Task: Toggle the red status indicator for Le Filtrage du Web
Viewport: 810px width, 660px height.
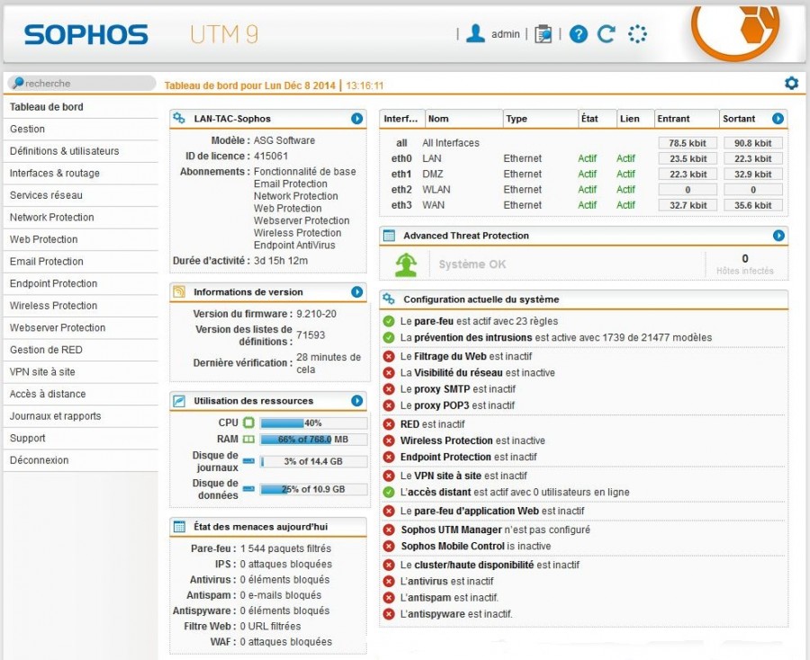Action: [x=387, y=356]
